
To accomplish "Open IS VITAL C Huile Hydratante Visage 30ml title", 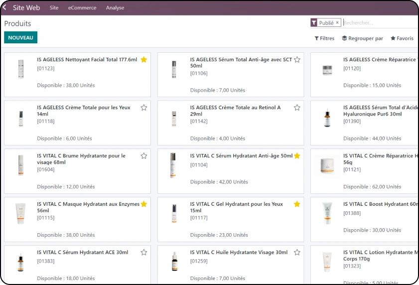I will click(x=239, y=253).
